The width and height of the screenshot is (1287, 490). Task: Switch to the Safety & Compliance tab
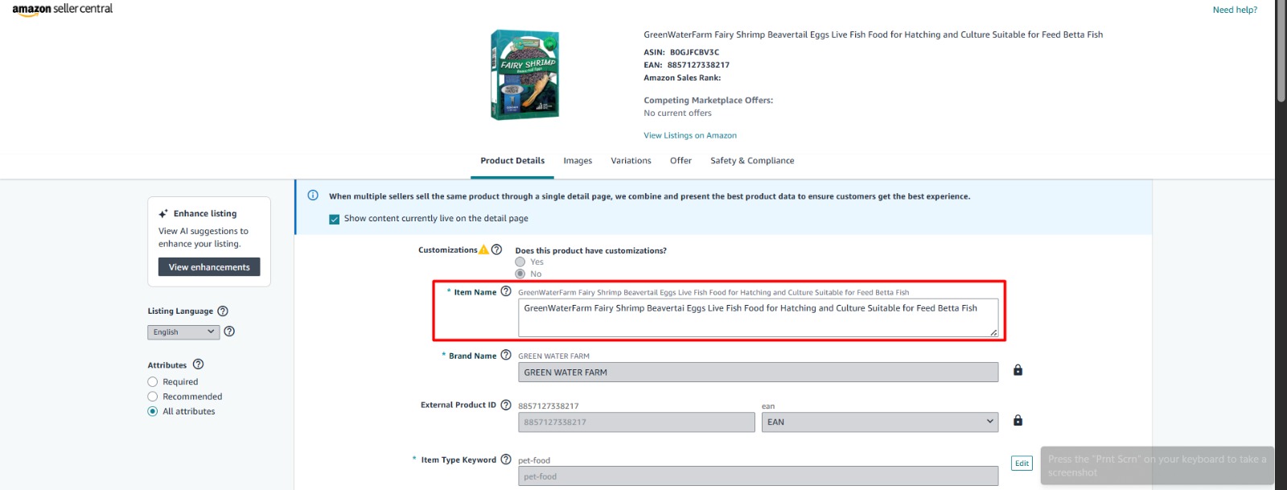pos(752,161)
